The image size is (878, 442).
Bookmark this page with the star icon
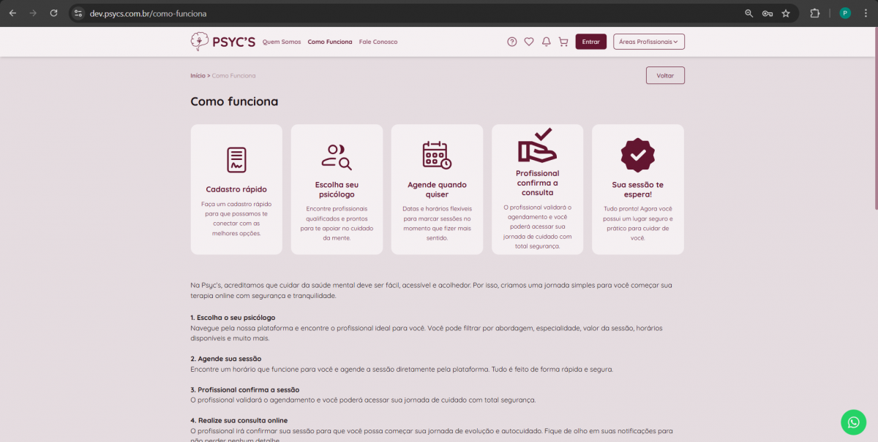point(786,13)
